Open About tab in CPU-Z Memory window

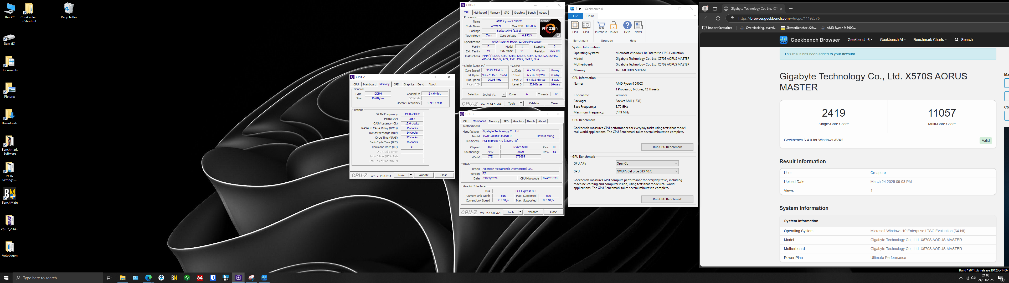tap(433, 84)
